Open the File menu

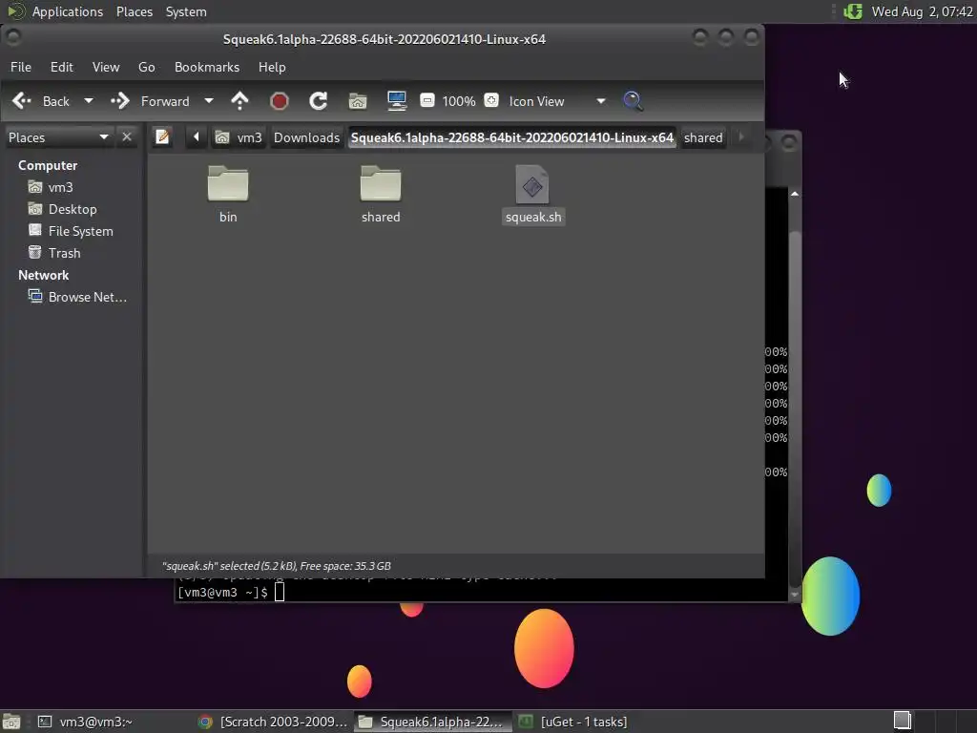click(x=21, y=67)
